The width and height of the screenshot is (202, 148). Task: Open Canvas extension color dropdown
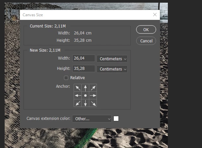tap(92, 119)
